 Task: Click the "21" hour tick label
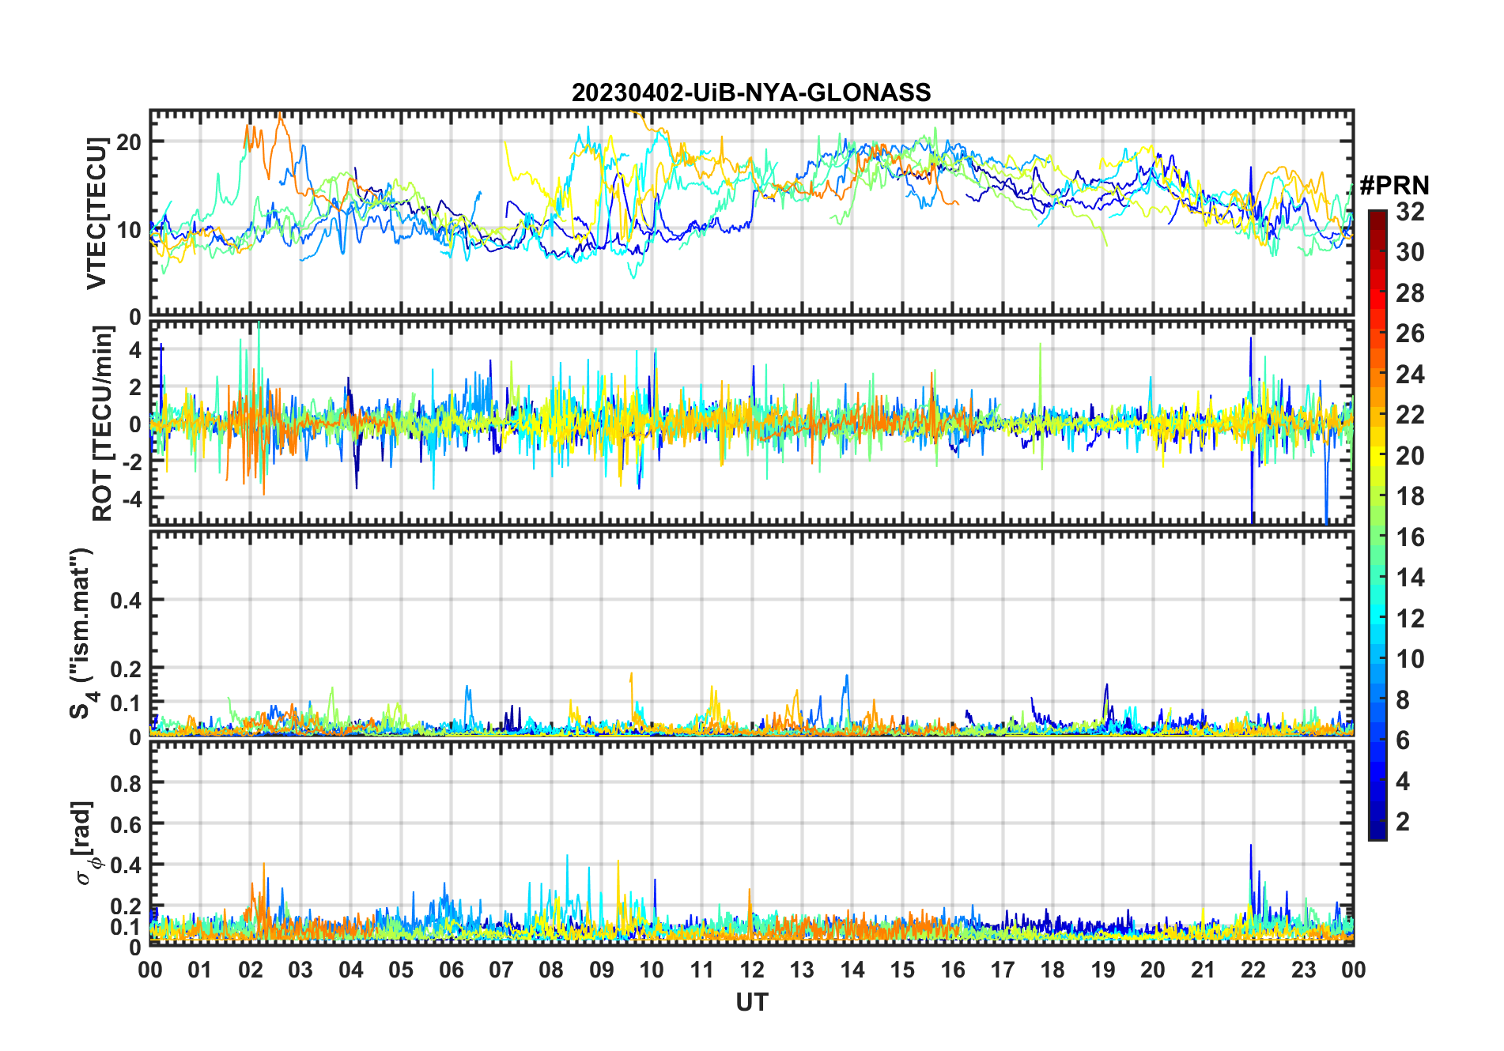tap(1203, 970)
